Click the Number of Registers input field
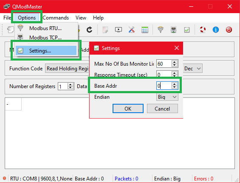240x183 pixels. (x=63, y=86)
